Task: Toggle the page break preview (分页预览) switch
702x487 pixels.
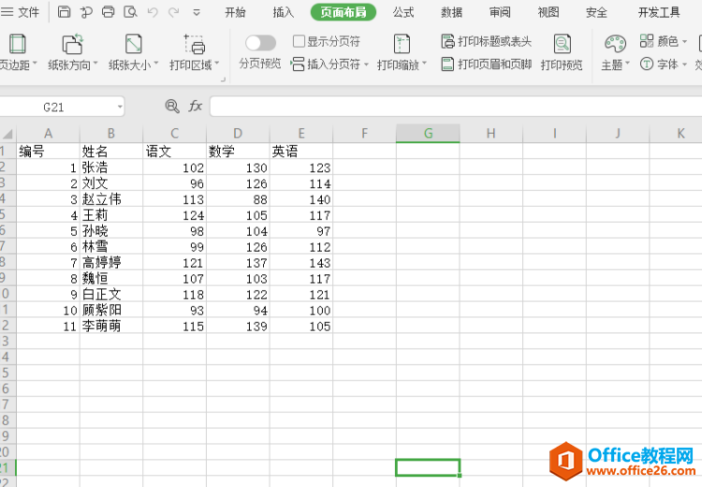Action: (x=260, y=43)
